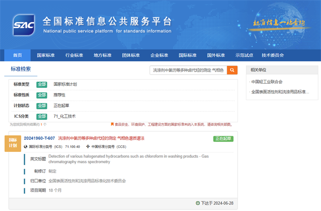Select 全部 for 标准类型 filter
The width and height of the screenshot is (321, 211).
pyautogui.click(x=41, y=84)
